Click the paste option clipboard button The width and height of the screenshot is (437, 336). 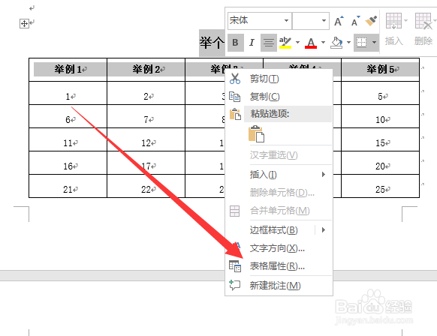click(x=256, y=134)
